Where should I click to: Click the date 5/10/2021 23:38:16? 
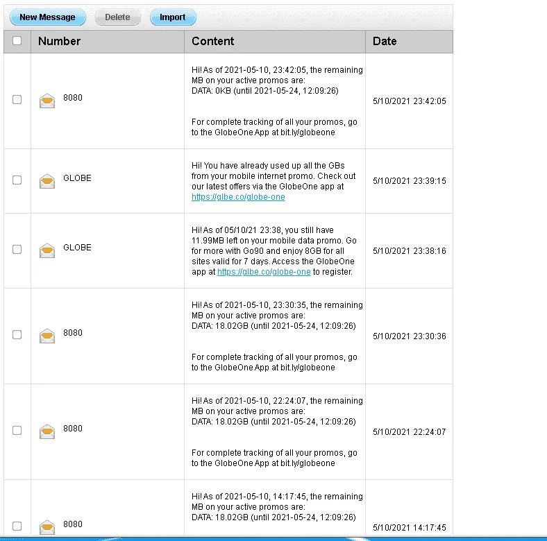click(x=409, y=251)
